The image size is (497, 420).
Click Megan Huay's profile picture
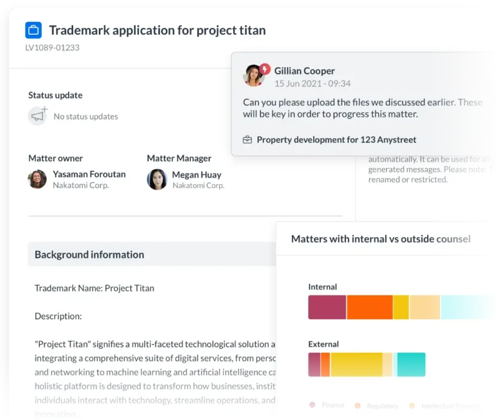tap(157, 179)
